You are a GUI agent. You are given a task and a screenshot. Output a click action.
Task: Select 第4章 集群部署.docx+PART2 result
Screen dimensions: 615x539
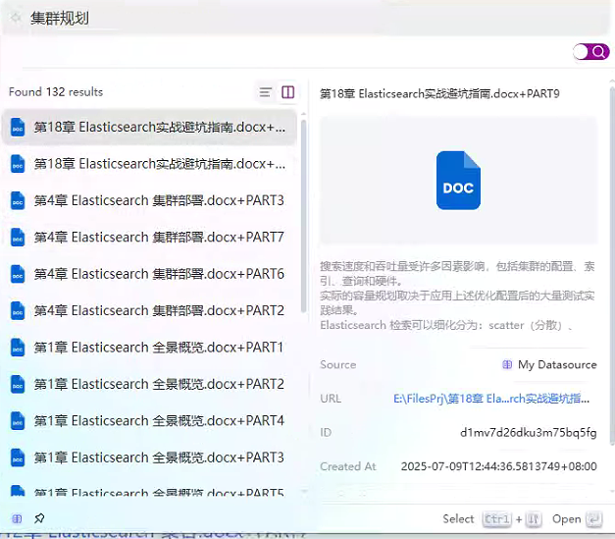click(149, 310)
